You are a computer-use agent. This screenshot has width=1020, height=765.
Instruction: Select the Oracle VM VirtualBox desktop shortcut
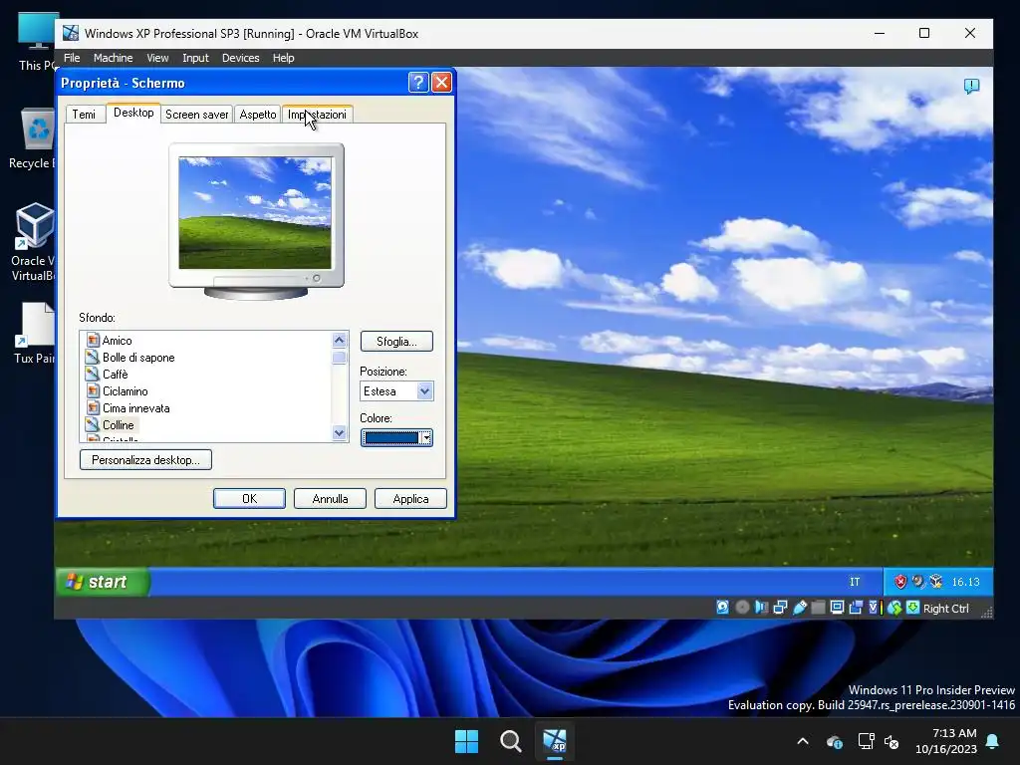click(x=34, y=241)
